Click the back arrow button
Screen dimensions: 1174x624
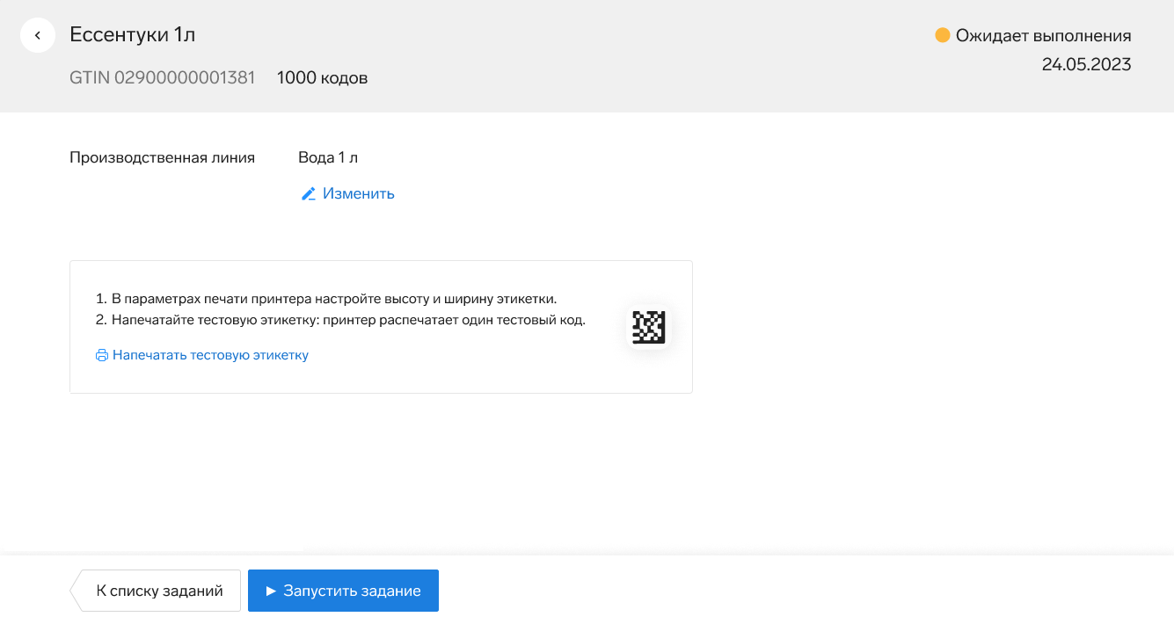tap(38, 35)
